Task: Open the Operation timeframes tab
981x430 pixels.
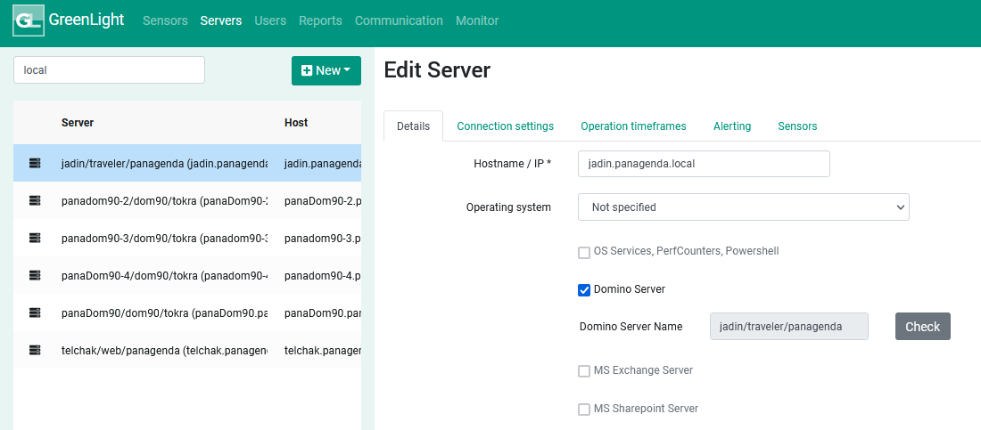Action: [633, 126]
